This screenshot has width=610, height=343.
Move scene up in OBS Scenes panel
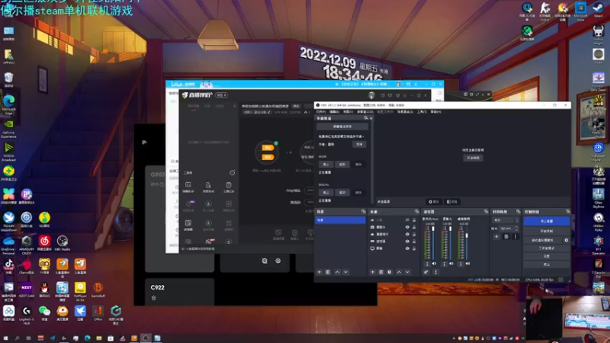337,272
